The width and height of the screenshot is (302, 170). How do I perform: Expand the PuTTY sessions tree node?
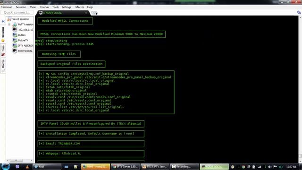[9, 25]
